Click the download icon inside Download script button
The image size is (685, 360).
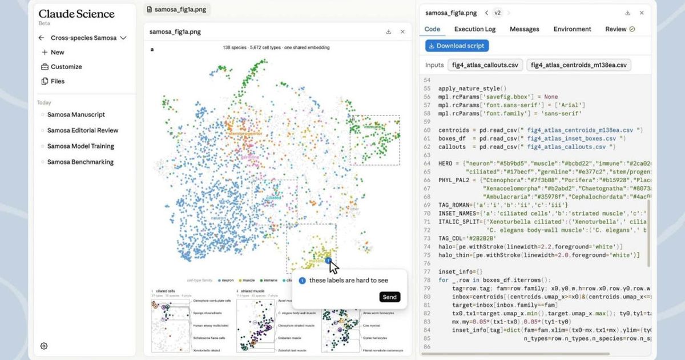(432, 46)
